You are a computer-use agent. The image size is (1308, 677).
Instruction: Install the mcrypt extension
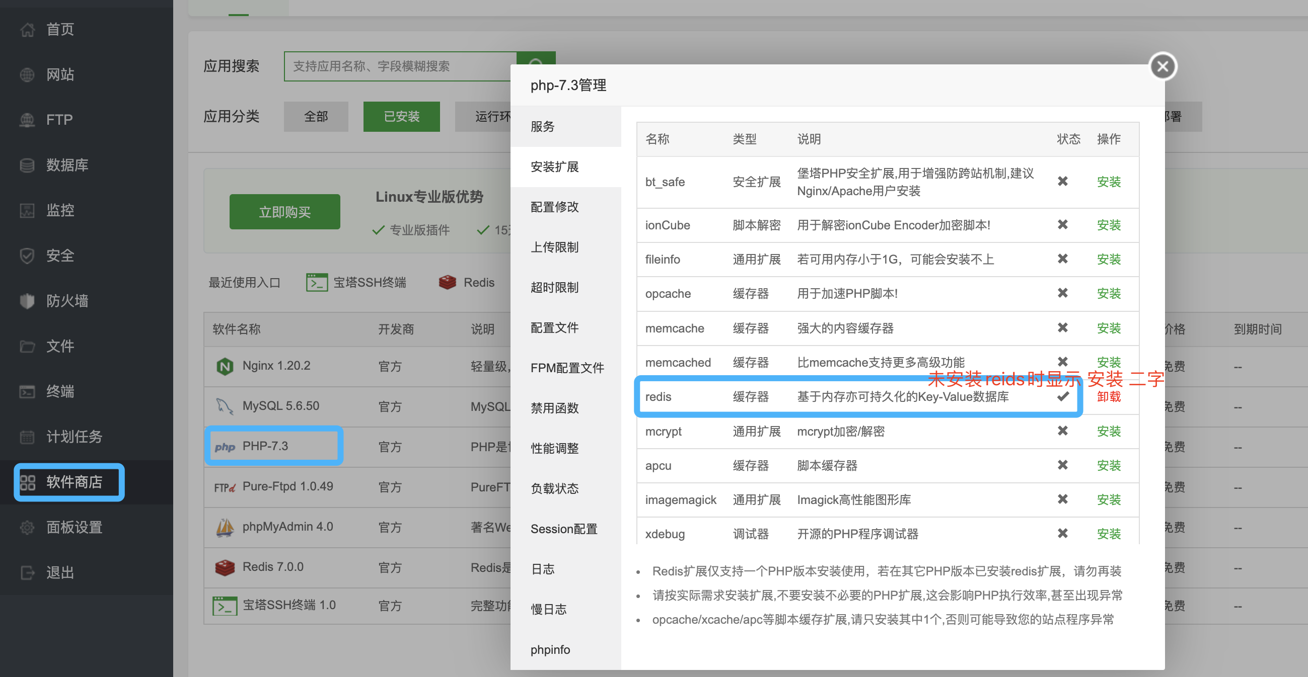coord(1109,432)
